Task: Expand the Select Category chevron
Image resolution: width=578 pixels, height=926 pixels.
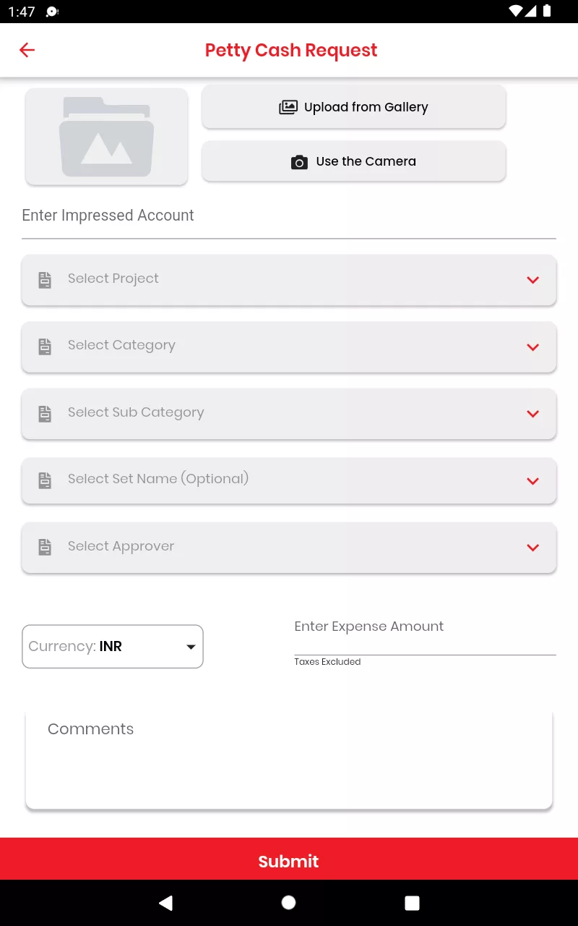Action: pyautogui.click(x=533, y=347)
